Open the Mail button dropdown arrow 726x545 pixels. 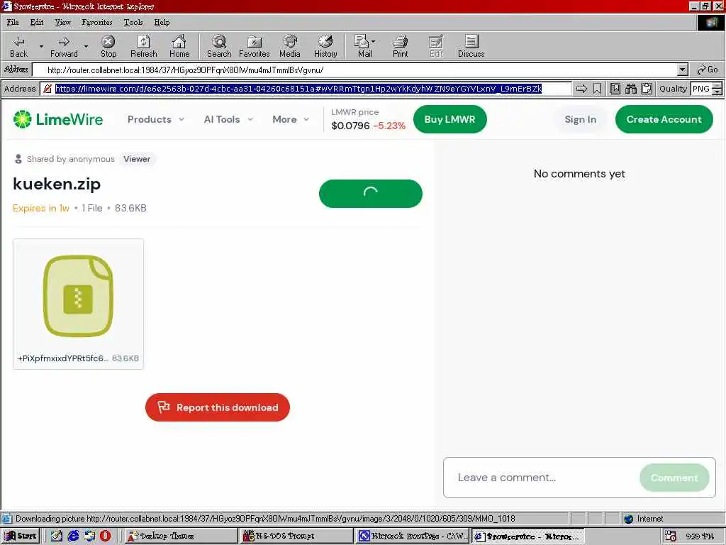pyautogui.click(x=373, y=41)
